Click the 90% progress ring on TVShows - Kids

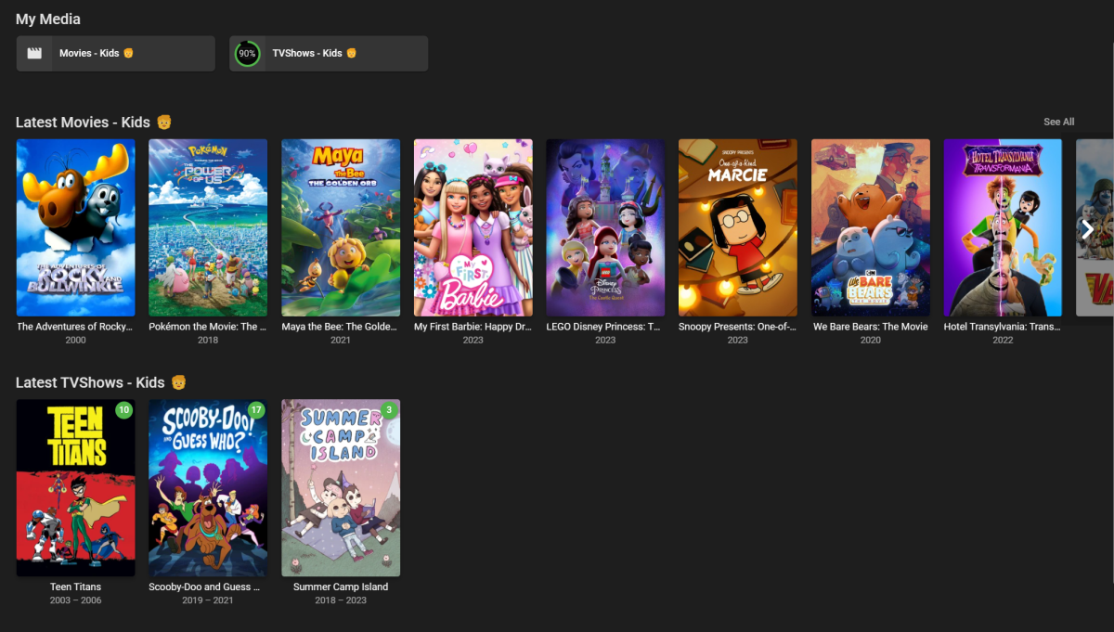pyautogui.click(x=247, y=53)
